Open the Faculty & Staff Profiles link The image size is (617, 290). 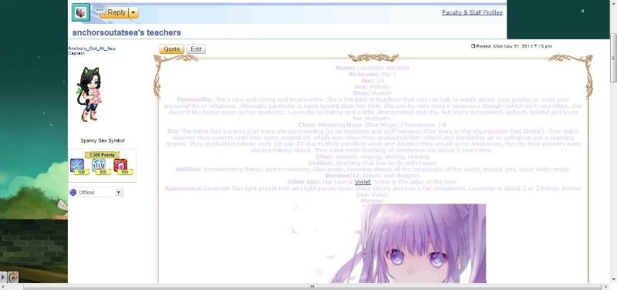[472, 12]
